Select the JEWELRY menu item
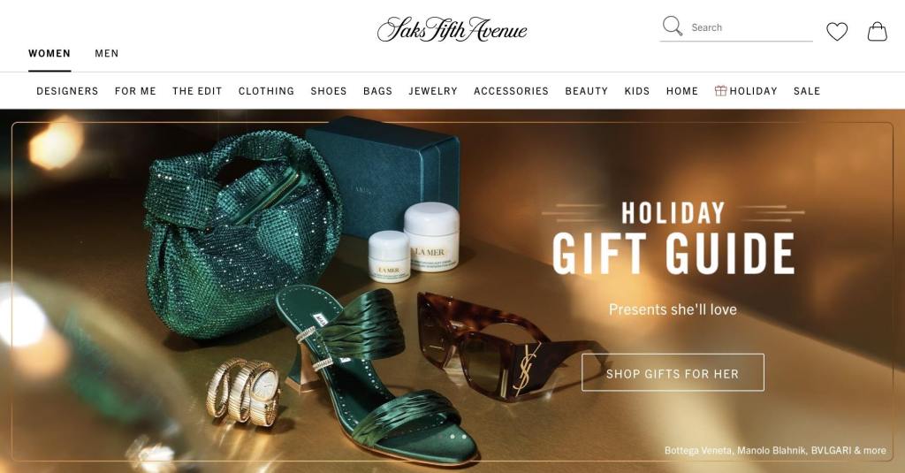Image resolution: width=905 pixels, height=473 pixels. (433, 91)
